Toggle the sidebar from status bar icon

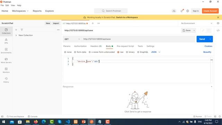[2, 117]
